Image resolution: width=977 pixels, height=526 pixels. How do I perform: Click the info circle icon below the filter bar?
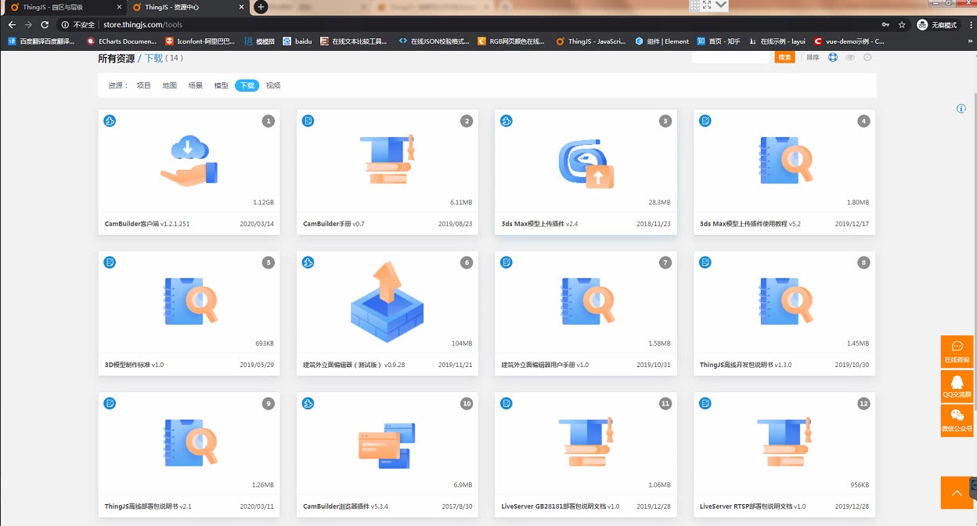(961, 109)
